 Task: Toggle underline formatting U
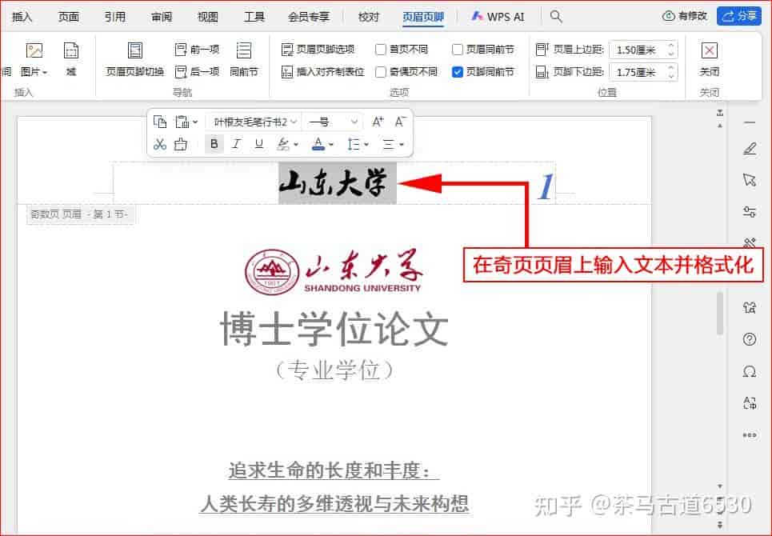[259, 144]
